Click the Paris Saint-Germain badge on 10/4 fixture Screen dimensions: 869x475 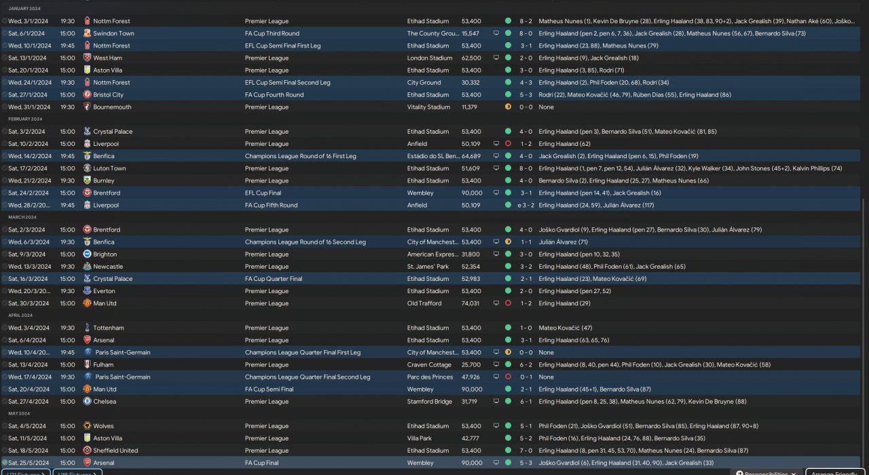click(x=87, y=353)
